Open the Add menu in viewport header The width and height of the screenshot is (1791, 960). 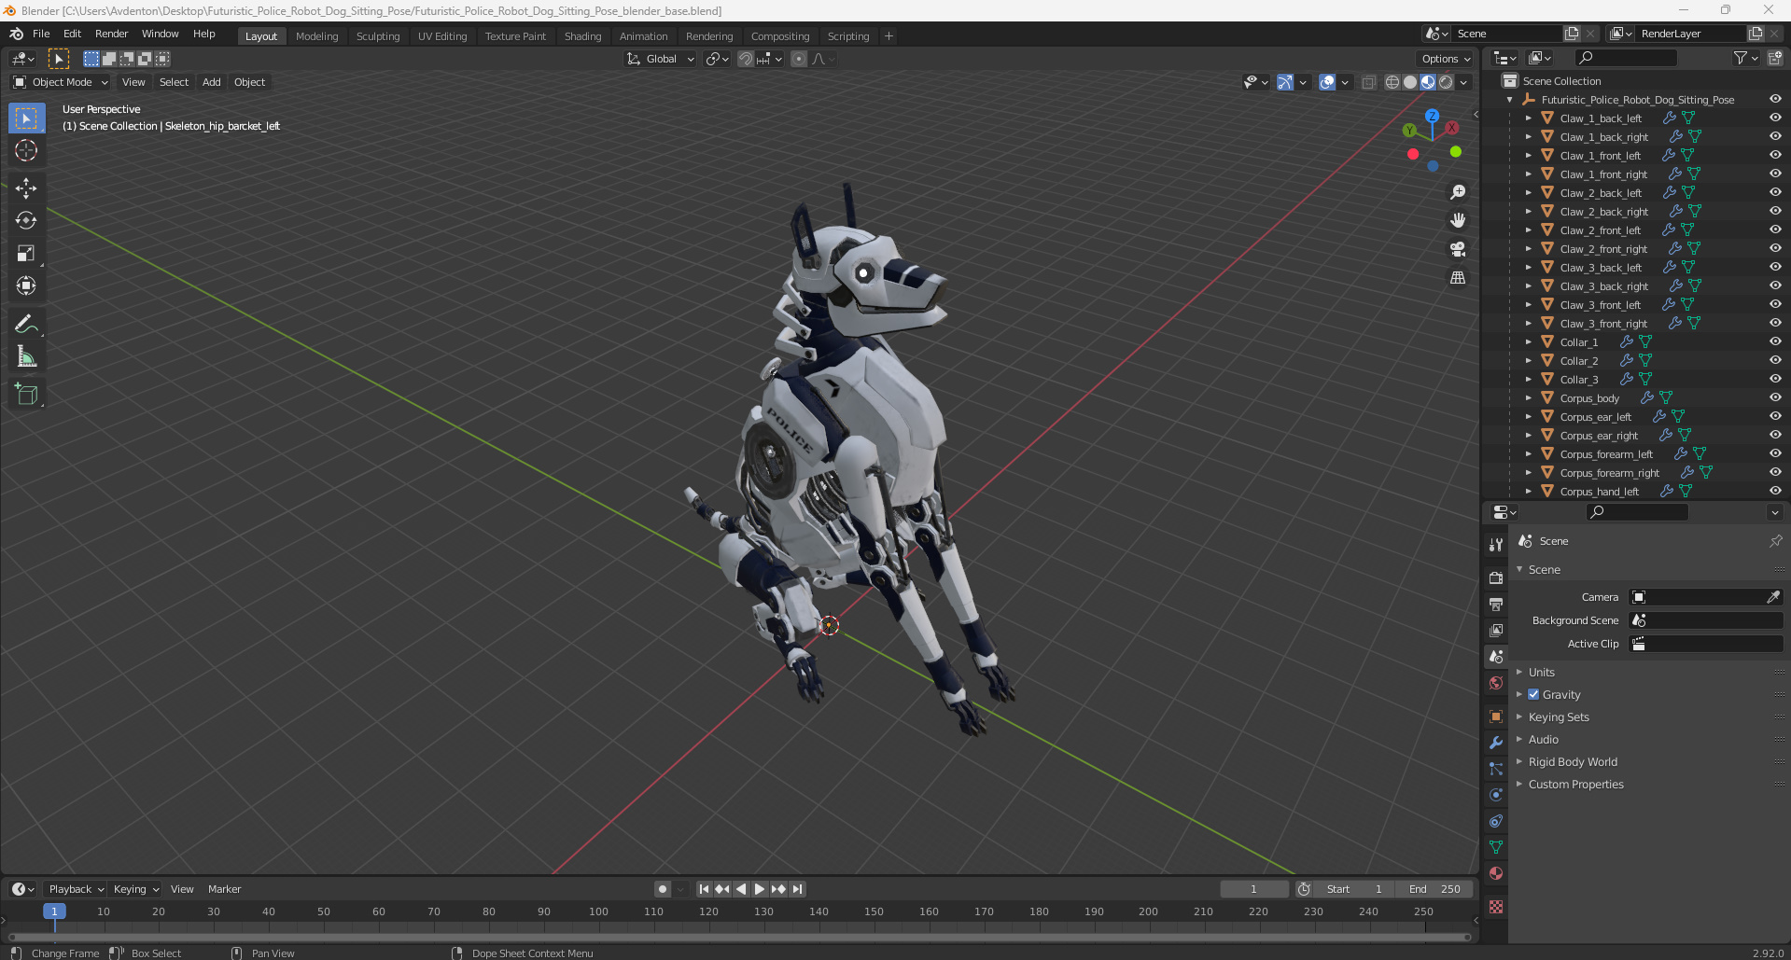[212, 82]
